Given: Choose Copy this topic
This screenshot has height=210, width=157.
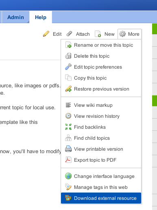Looking at the screenshot, I should 101,78.
